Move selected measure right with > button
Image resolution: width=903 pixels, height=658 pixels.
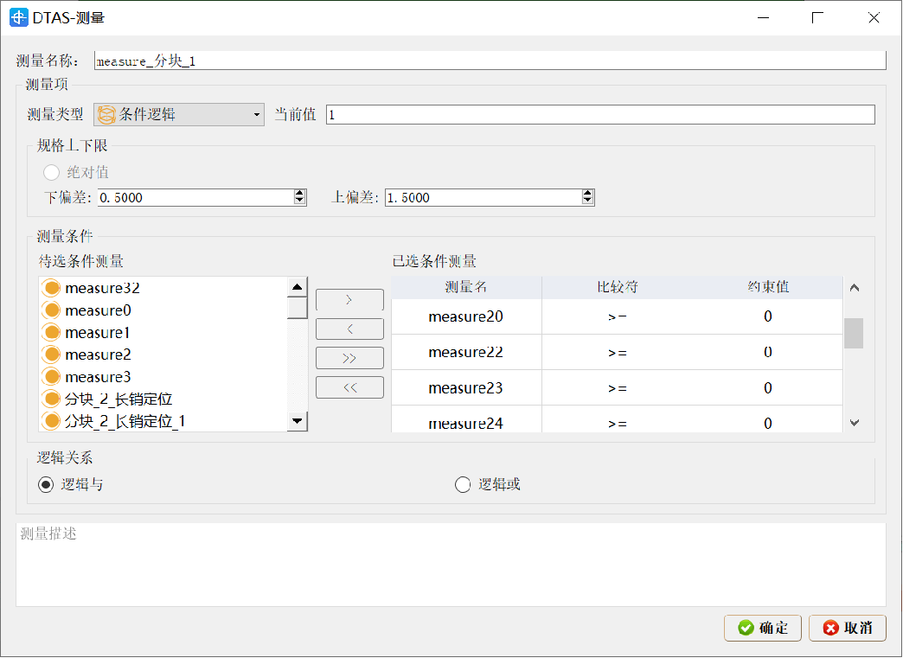point(349,300)
